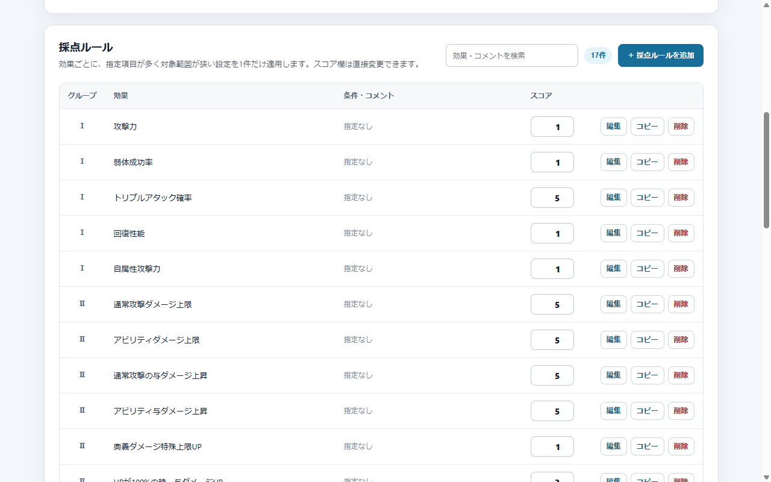This screenshot has width=771, height=482.
Task: Edit the 通常攻撃ダメージ上限 rule
Action: pos(613,304)
